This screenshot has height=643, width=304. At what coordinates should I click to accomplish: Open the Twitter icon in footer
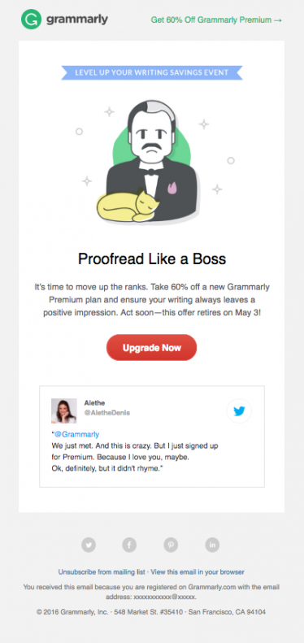pyautogui.click(x=89, y=545)
